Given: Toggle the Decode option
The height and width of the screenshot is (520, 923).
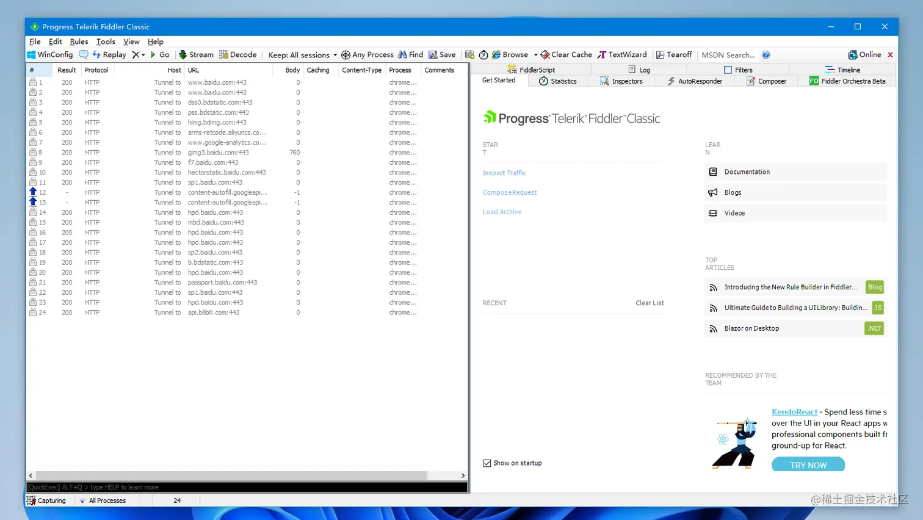Looking at the screenshot, I should coord(238,54).
